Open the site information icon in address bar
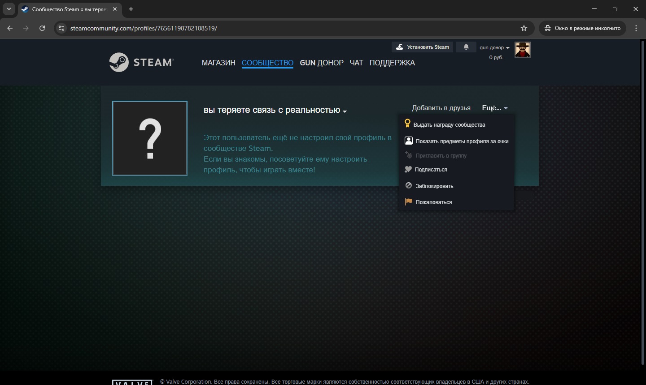Screen dimensions: 646x385 (x=62, y=28)
